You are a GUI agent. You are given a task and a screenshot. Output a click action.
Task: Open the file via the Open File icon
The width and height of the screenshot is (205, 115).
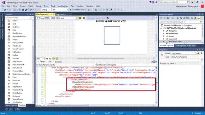(x=20, y=10)
